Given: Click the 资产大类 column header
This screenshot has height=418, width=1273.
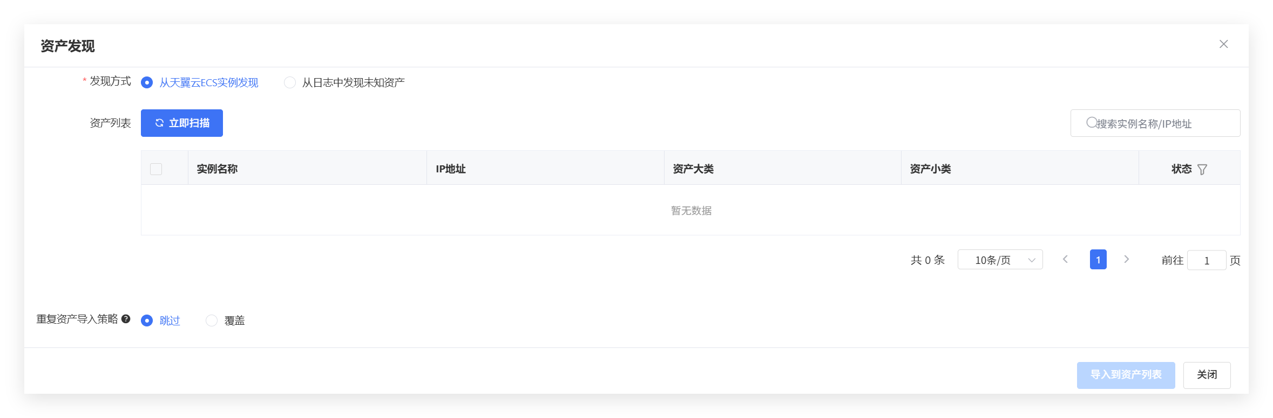Looking at the screenshot, I should 693,169.
